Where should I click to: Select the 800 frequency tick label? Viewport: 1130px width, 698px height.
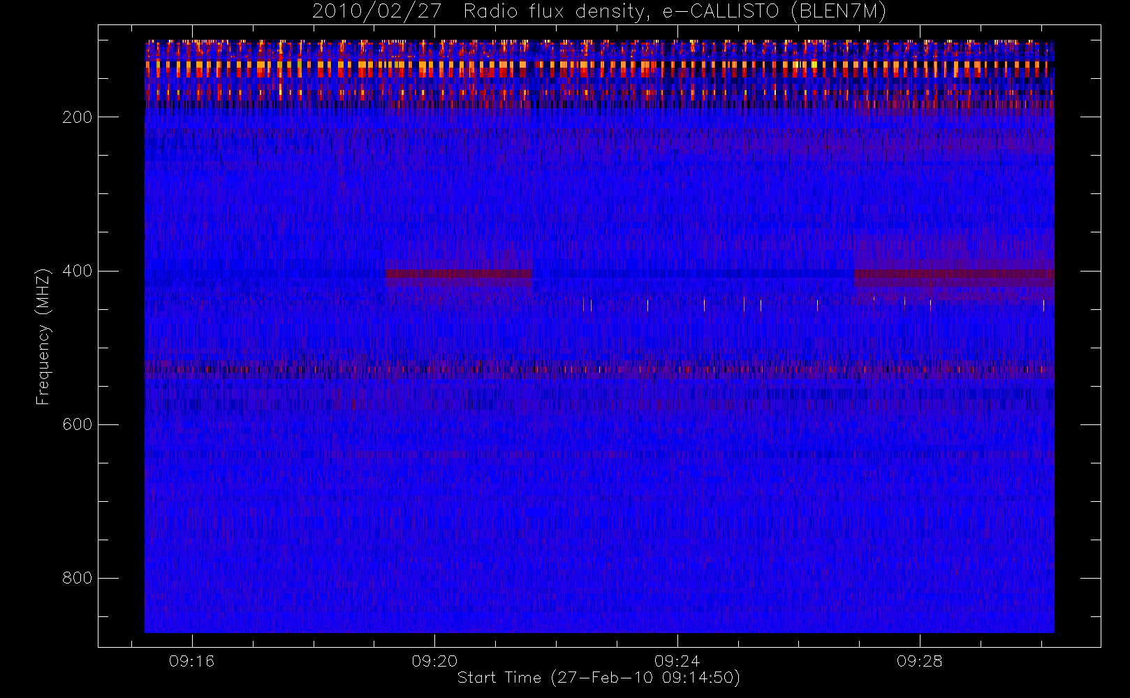pyautogui.click(x=77, y=578)
